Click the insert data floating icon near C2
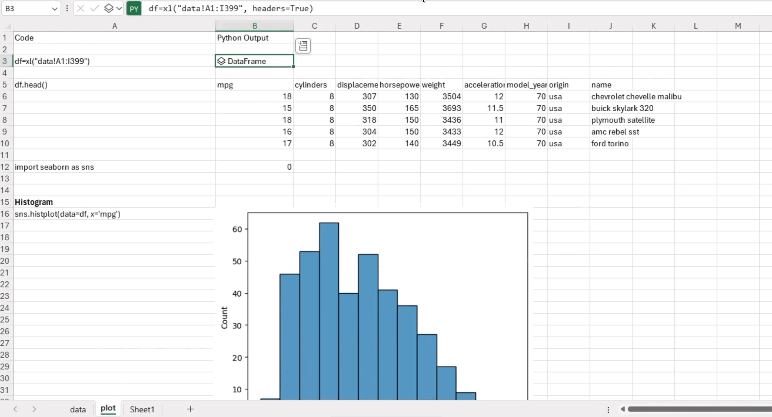This screenshot has height=417, width=772. click(303, 46)
